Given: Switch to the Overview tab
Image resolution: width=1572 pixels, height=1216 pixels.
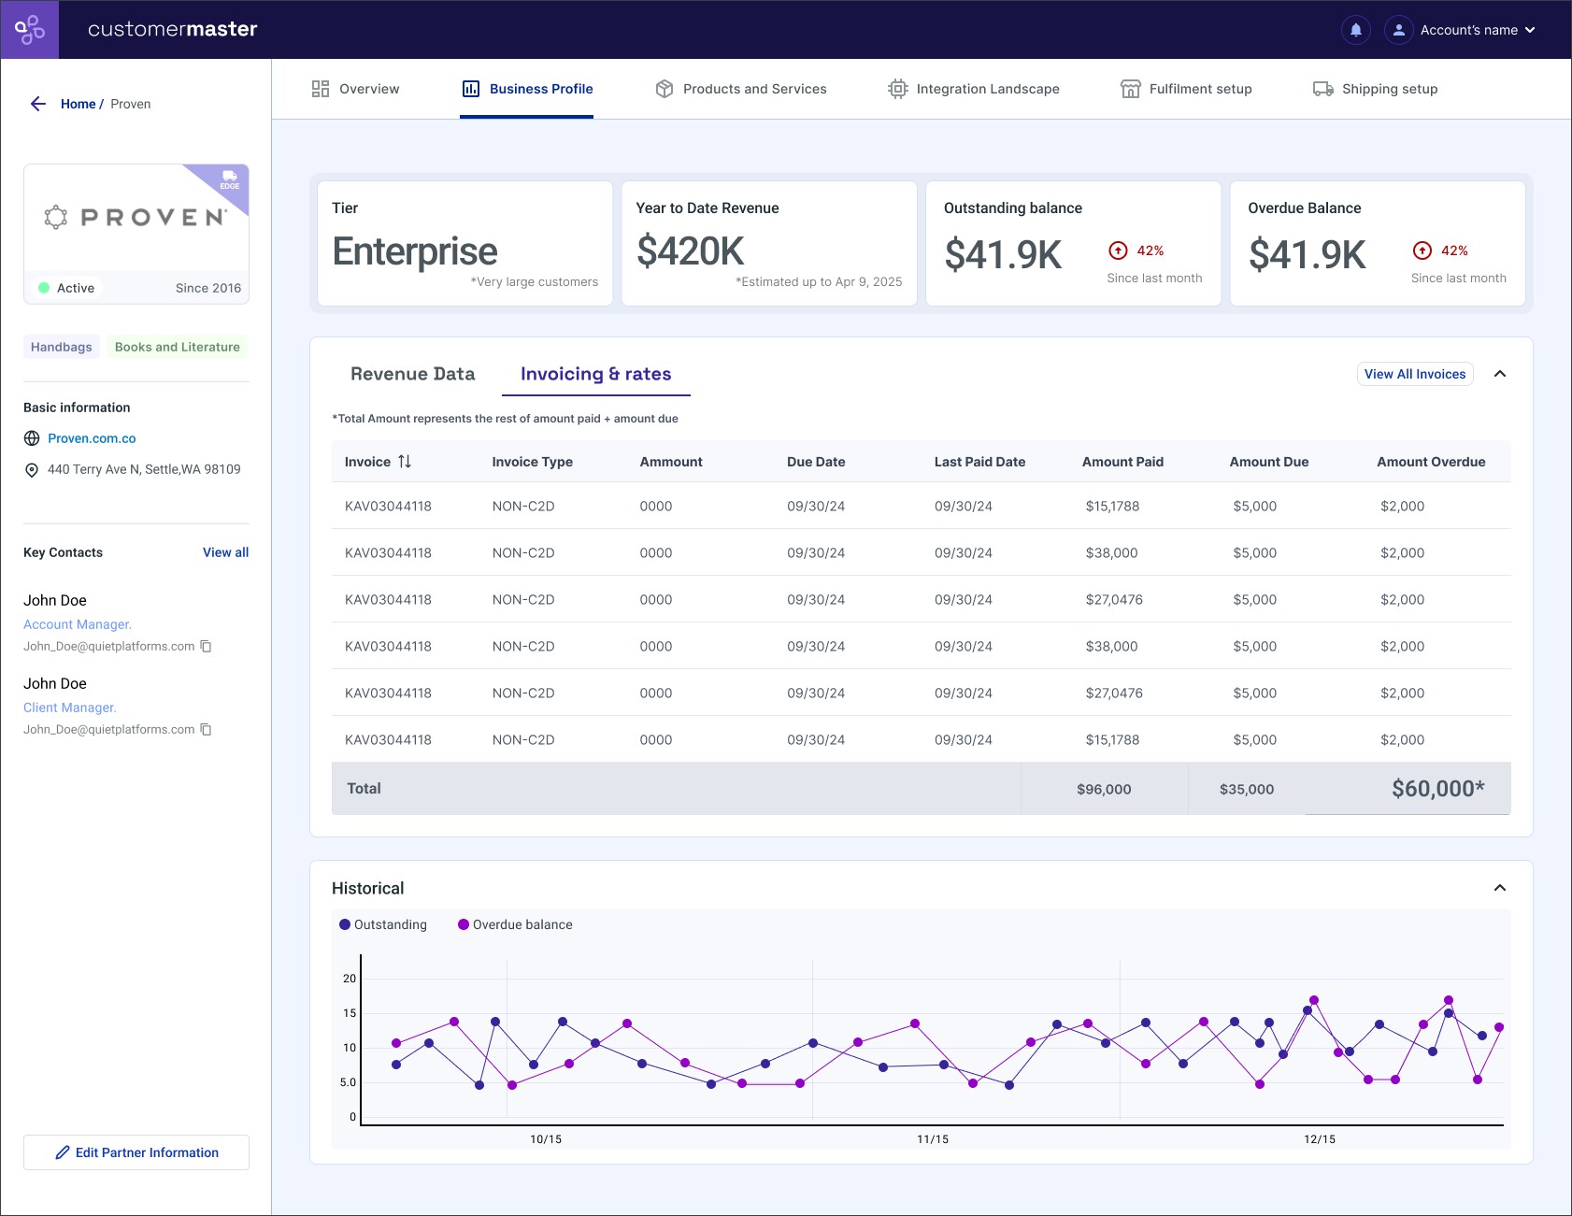Looking at the screenshot, I should point(355,89).
